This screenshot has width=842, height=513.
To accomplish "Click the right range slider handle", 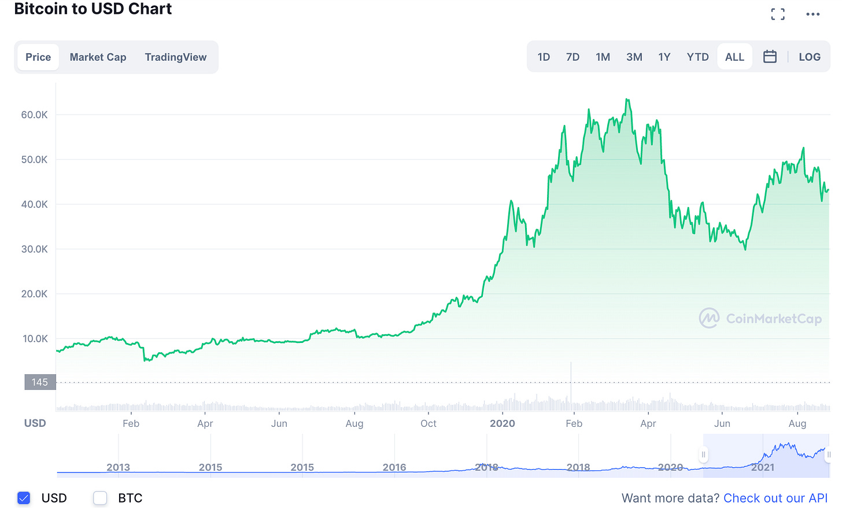I will 828,455.
